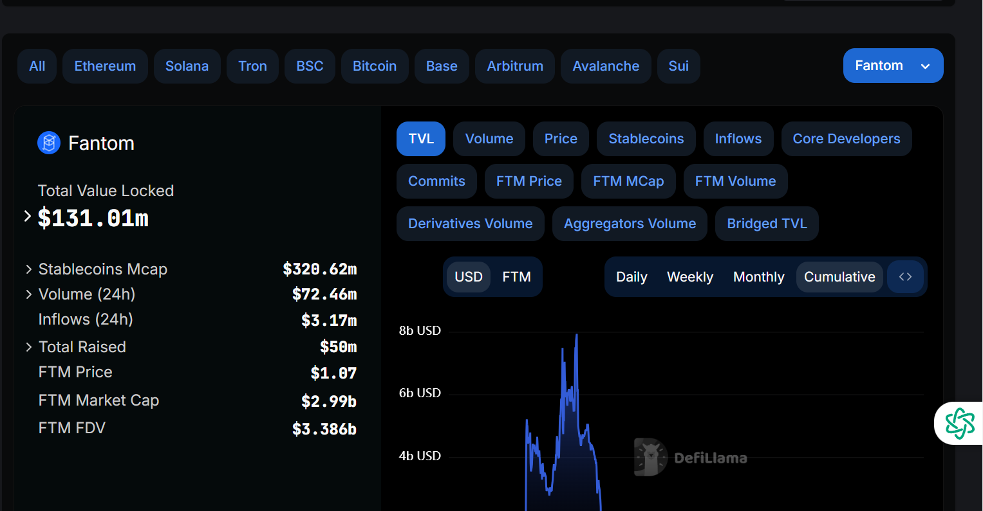
Task: Toggle the Bridged TVL metric
Action: click(x=767, y=224)
